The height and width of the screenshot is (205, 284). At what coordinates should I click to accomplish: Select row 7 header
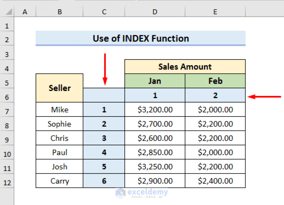click(x=7, y=110)
